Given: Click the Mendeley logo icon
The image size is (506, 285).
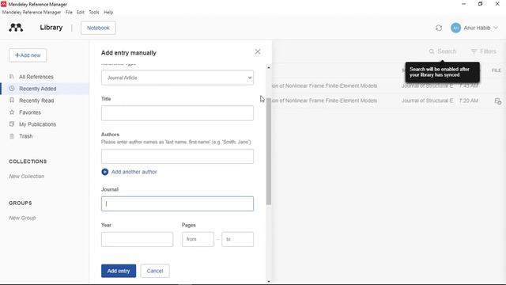Looking at the screenshot, I should click(x=16, y=28).
